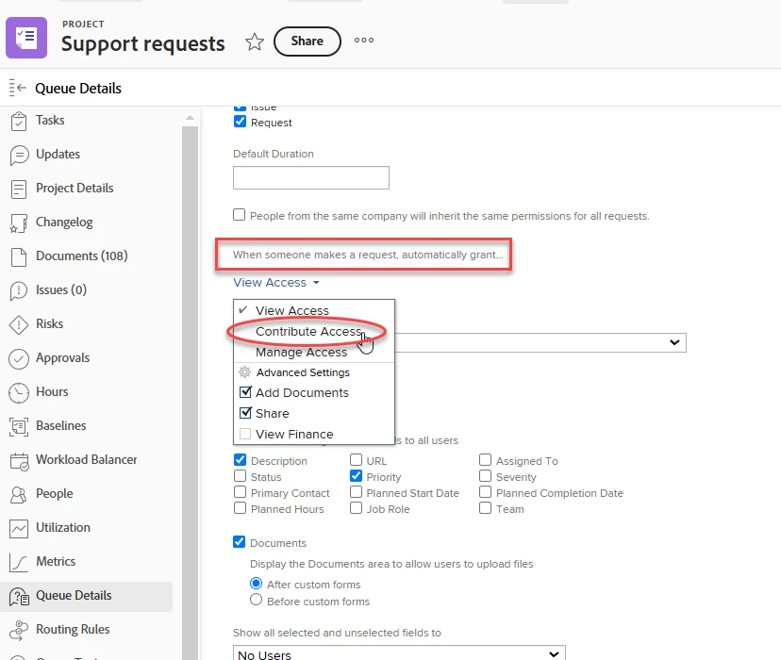Check Job Role checkbox

click(x=356, y=508)
